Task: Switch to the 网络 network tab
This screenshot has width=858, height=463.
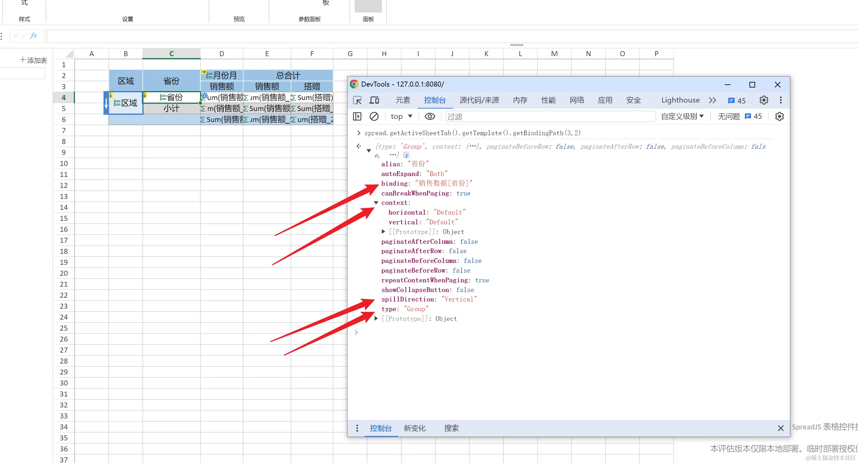Action: 577,100
